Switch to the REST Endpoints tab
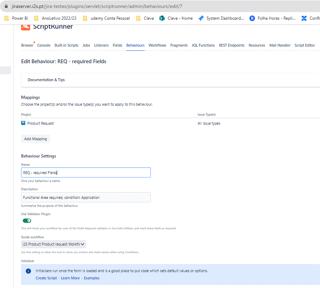Viewport: 320px width, 288px height. click(x=232, y=45)
